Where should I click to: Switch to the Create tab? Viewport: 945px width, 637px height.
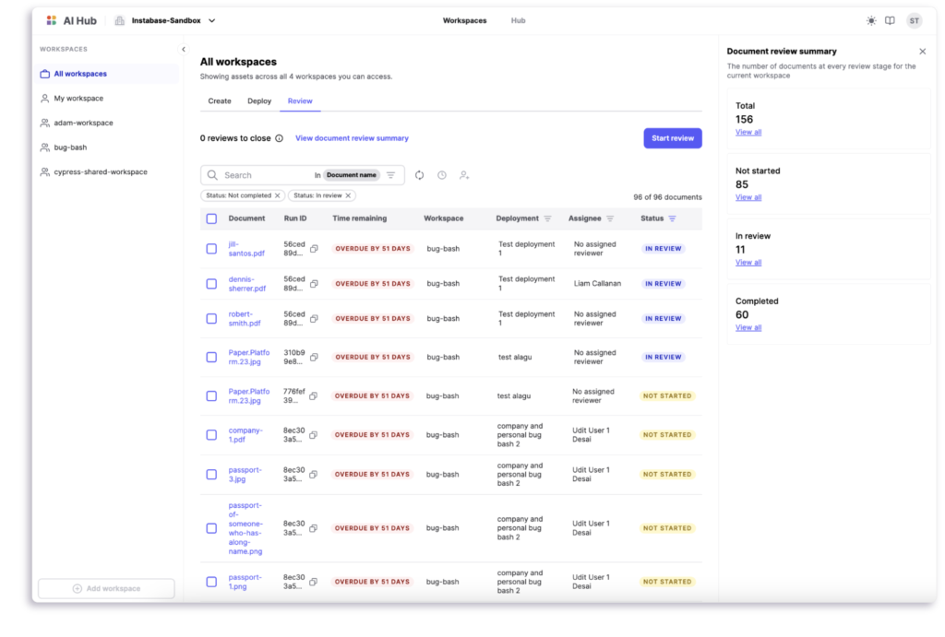click(220, 101)
